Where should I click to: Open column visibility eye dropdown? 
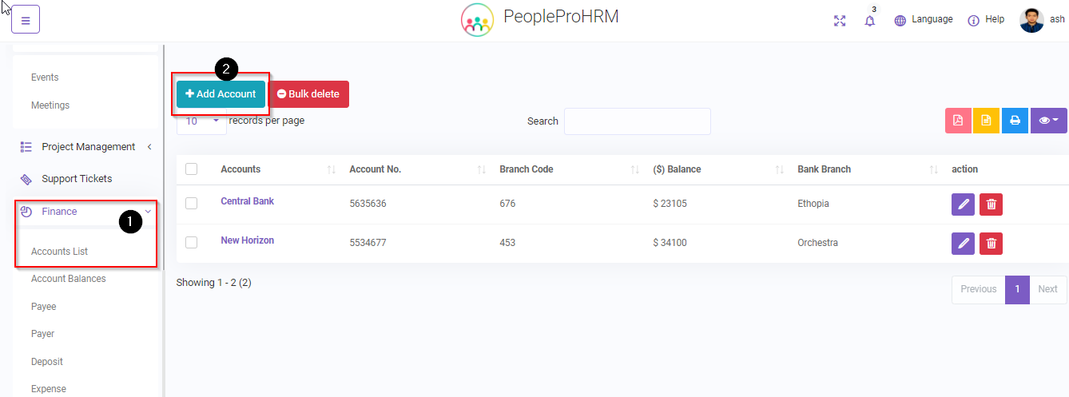[1048, 121]
